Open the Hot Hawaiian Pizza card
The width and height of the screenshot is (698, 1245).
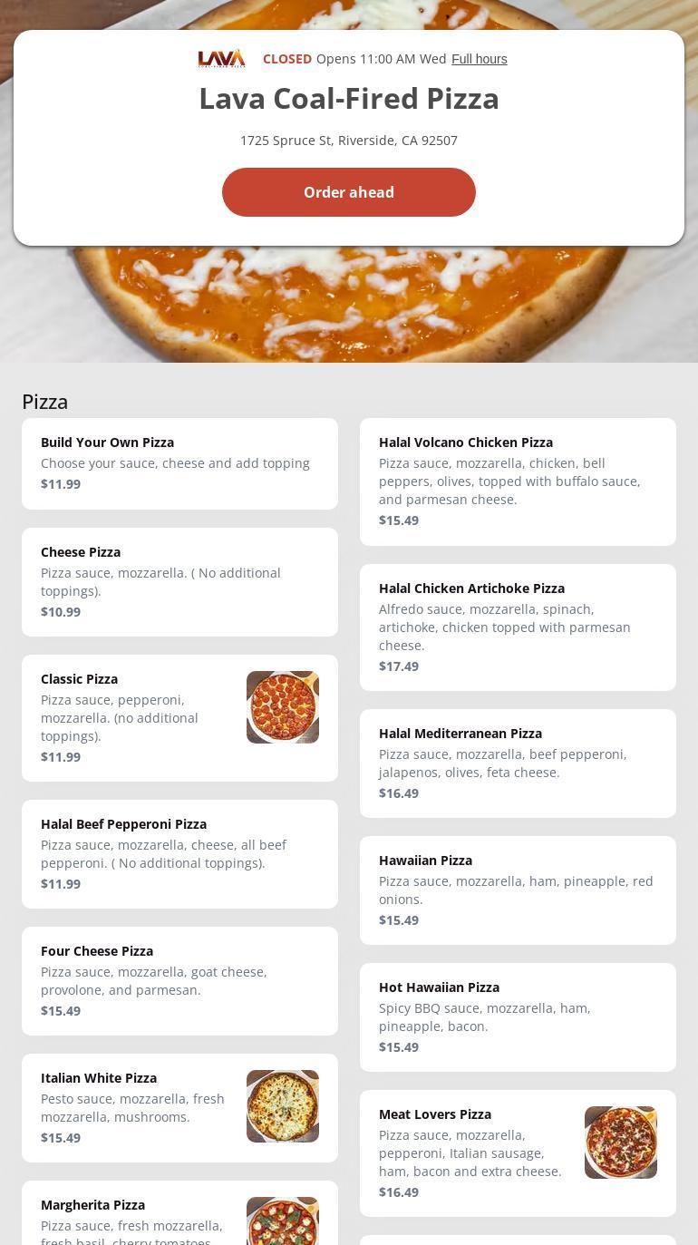[518, 1016]
